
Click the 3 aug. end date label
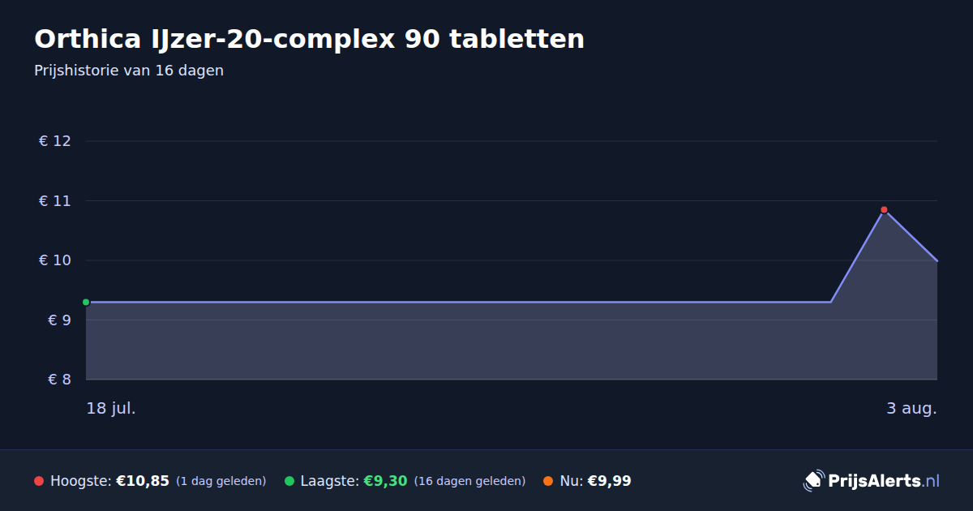click(911, 408)
